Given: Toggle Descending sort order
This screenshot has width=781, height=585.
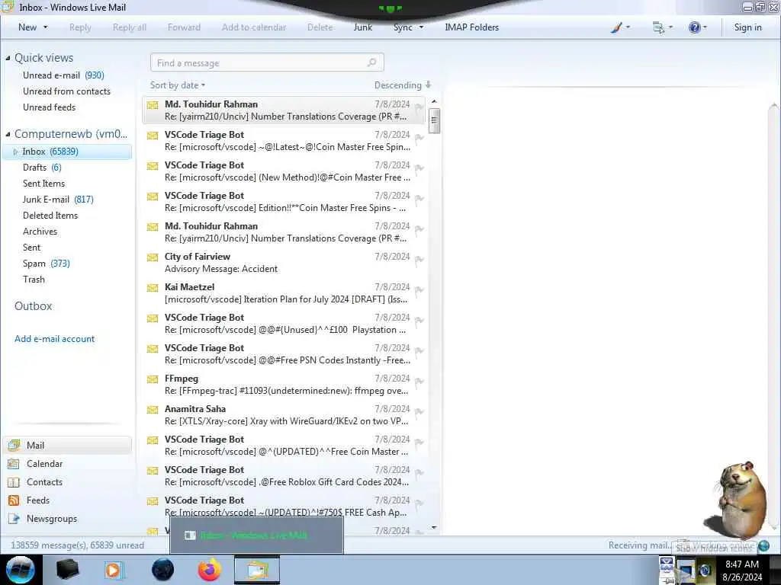Looking at the screenshot, I should pos(398,85).
